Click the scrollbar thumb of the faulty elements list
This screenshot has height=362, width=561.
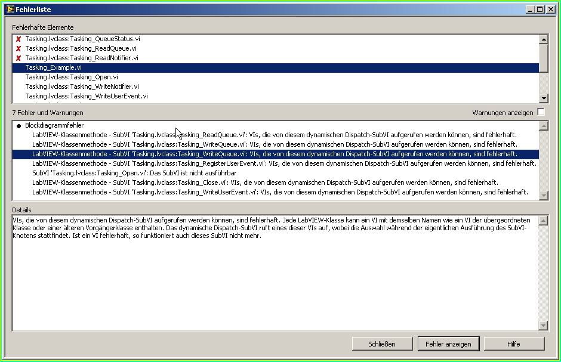(x=544, y=58)
